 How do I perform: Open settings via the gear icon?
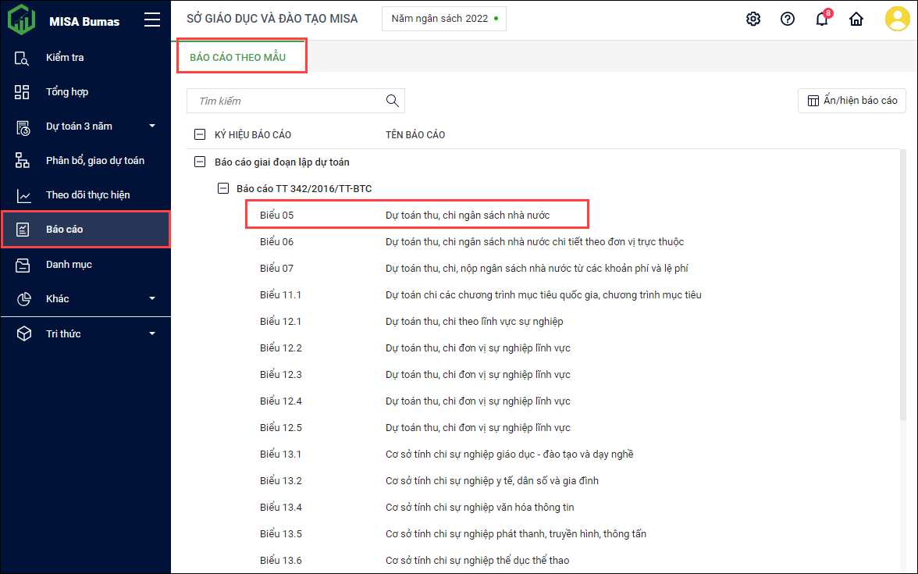click(753, 20)
